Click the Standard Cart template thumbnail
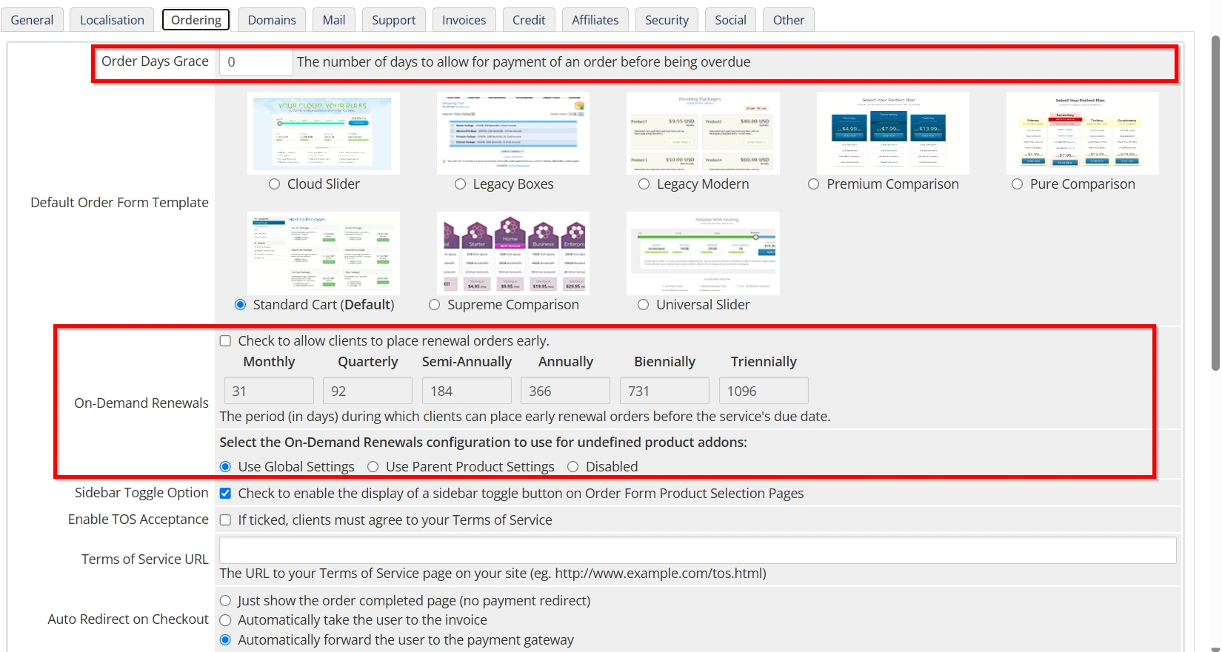Screen dimensions: 1222x652 (323, 253)
